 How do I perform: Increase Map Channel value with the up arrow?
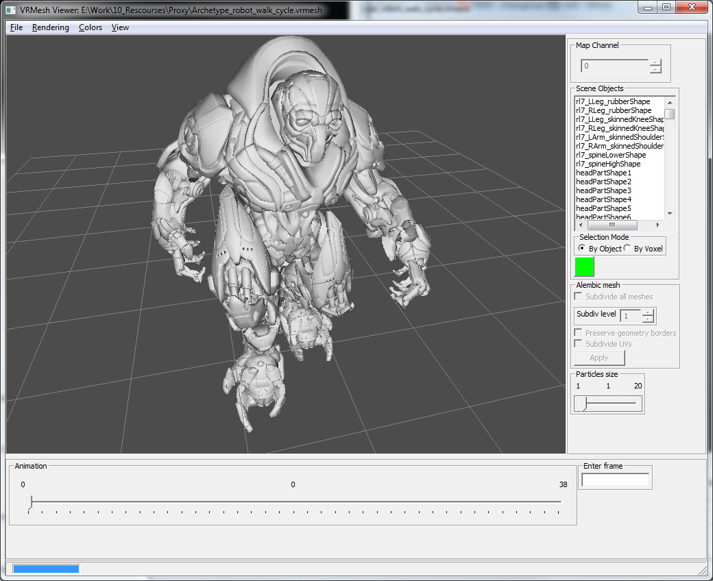pos(656,63)
